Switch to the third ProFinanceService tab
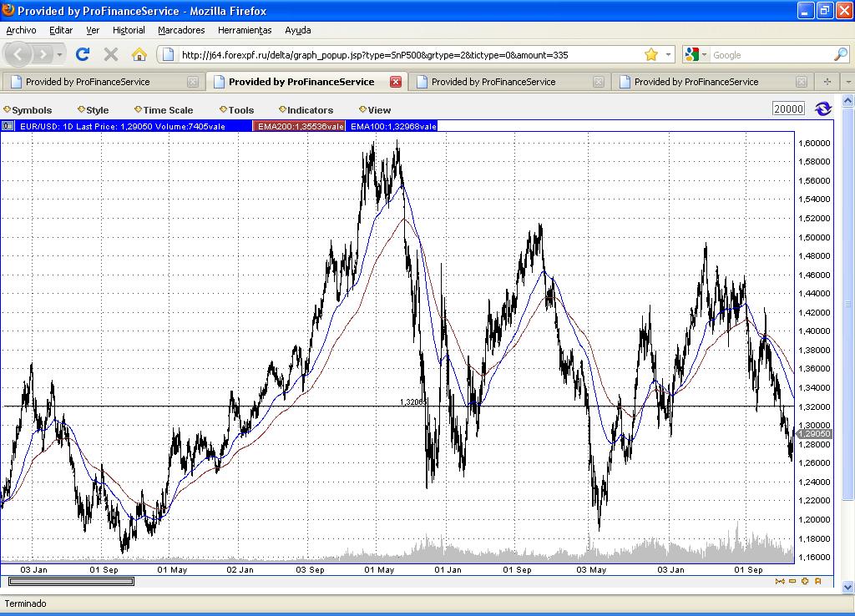The image size is (855, 616). coord(493,82)
